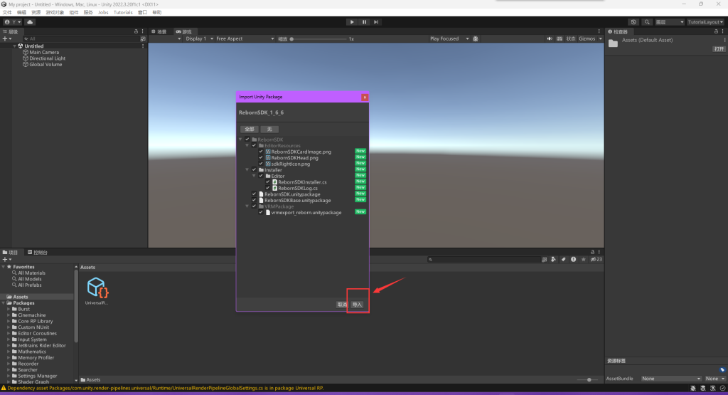The image size is (728, 395).
Task: Close the Import Unity Package dialog
Action: [364, 97]
